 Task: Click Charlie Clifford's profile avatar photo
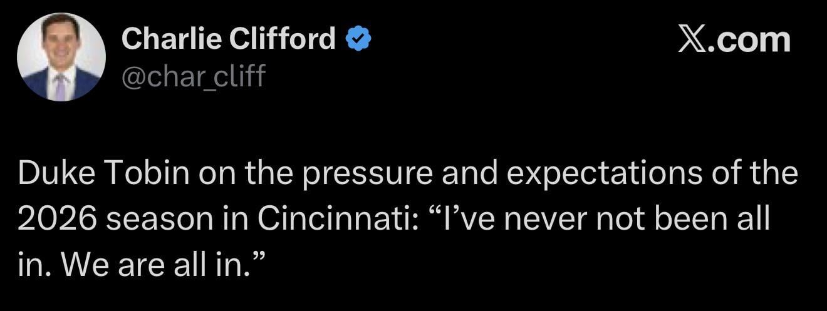[x=61, y=57]
